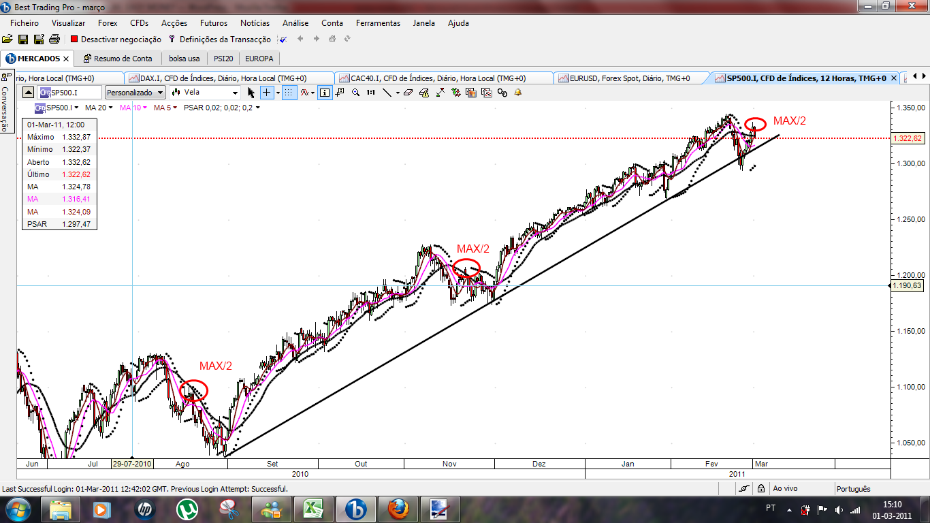930x523 pixels.
Task: Switch to EURUSD Forex Spot chart tab
Action: [x=630, y=78]
